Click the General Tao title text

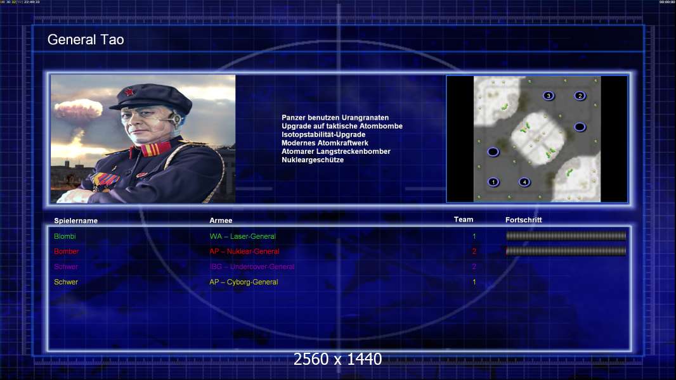coord(86,40)
